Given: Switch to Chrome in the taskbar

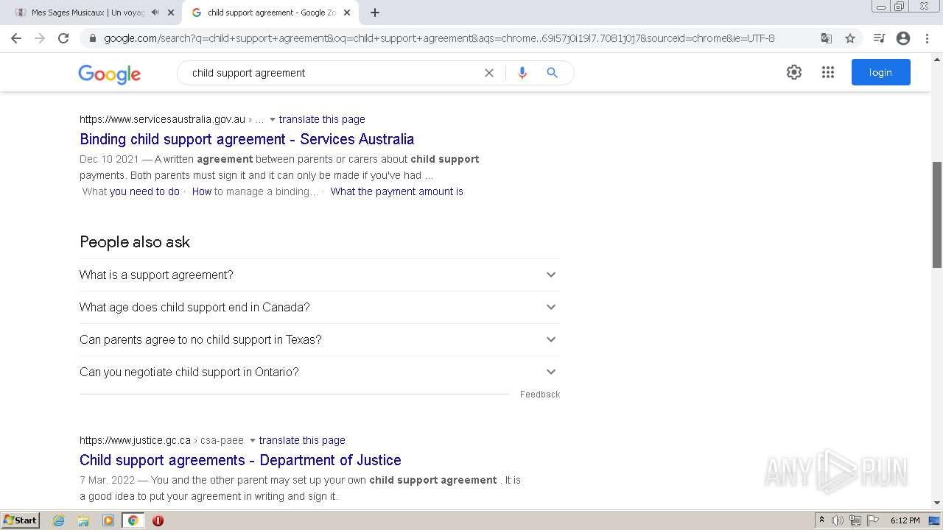Looking at the screenshot, I should click(133, 520).
